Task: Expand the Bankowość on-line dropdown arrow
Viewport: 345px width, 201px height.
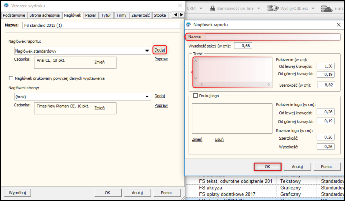Action: 259,9
